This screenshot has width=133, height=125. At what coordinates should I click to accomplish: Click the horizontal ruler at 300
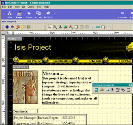pyautogui.click(x=74, y=33)
